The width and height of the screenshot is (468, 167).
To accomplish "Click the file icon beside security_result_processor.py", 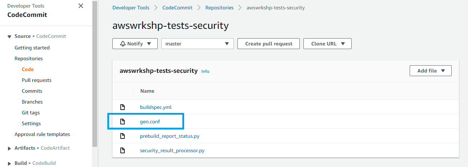I will 123,150.
